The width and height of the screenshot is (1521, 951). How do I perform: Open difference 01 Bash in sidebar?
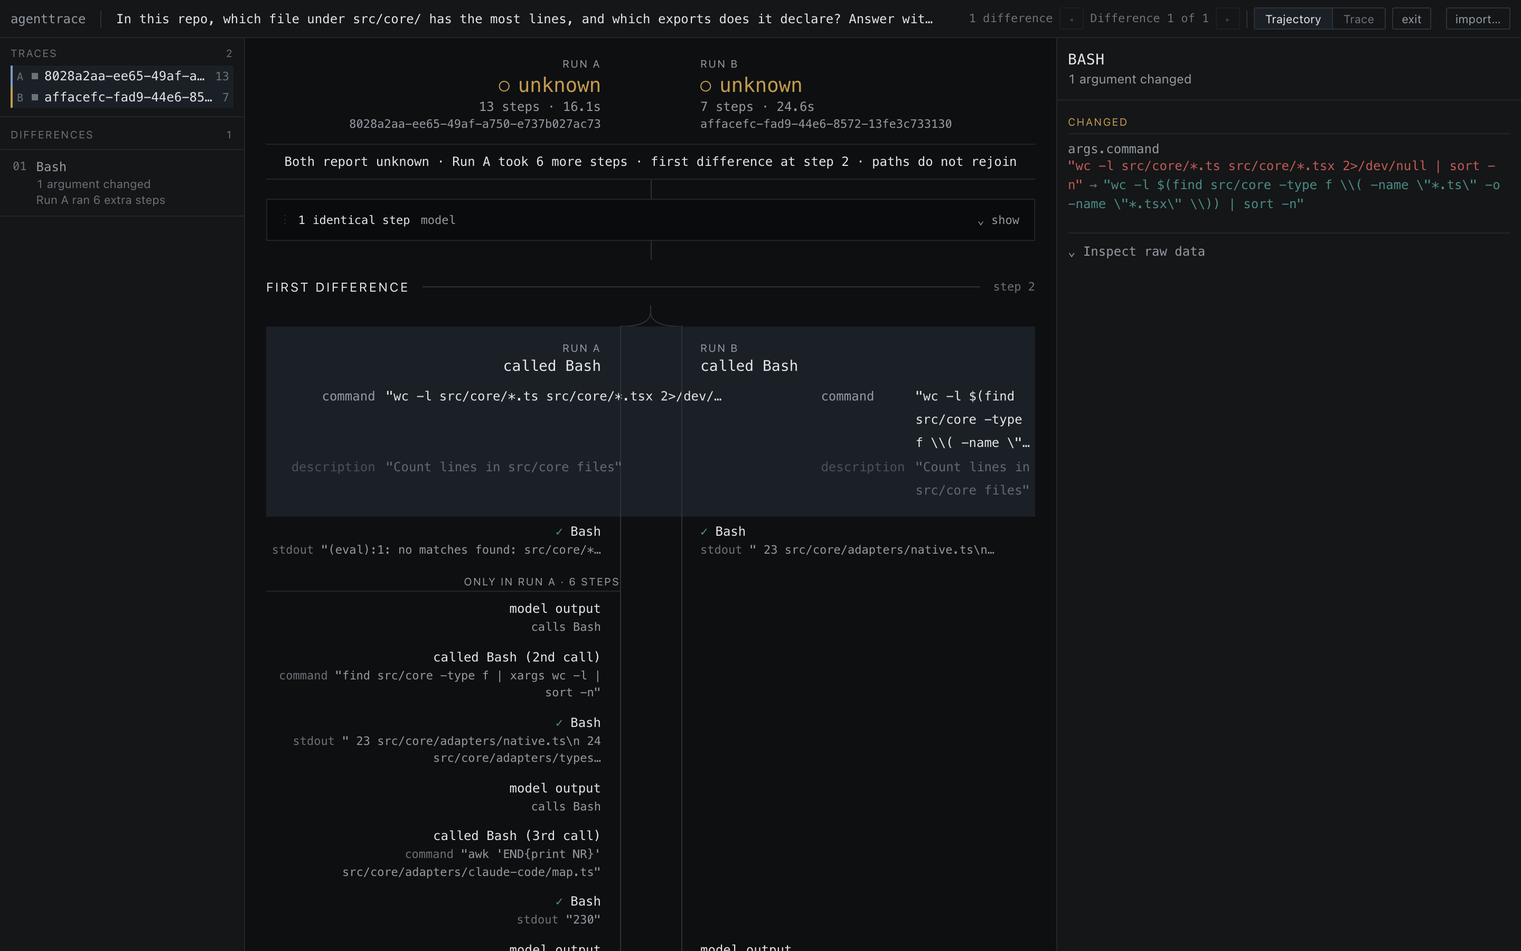pos(122,183)
